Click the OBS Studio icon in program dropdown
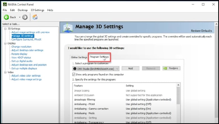 coord(75,68)
